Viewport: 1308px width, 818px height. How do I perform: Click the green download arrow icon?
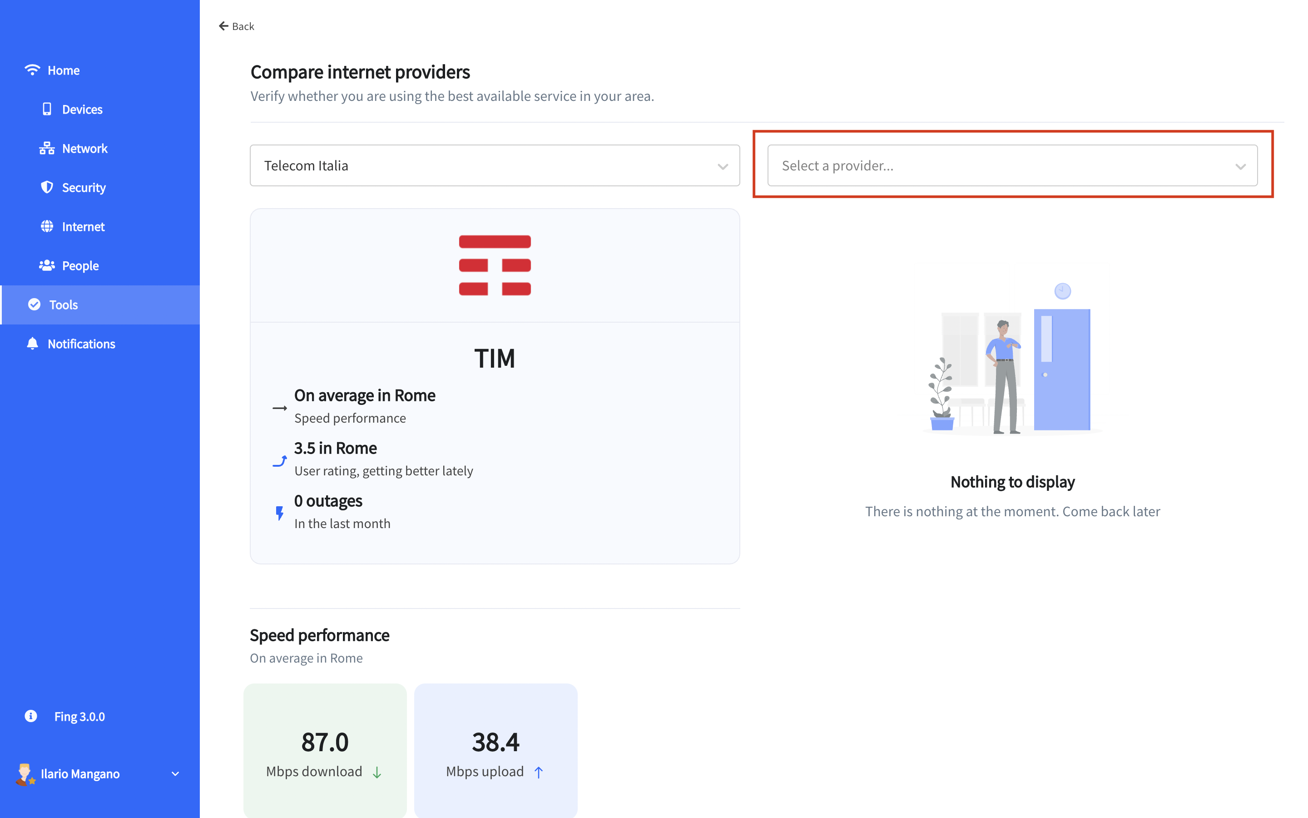coord(377,772)
